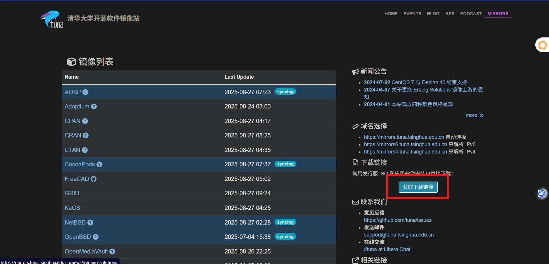Image resolution: width=549 pixels, height=264 pixels.
Task: Click timestamp 2025-08-27 09:24
Action: click(248, 193)
